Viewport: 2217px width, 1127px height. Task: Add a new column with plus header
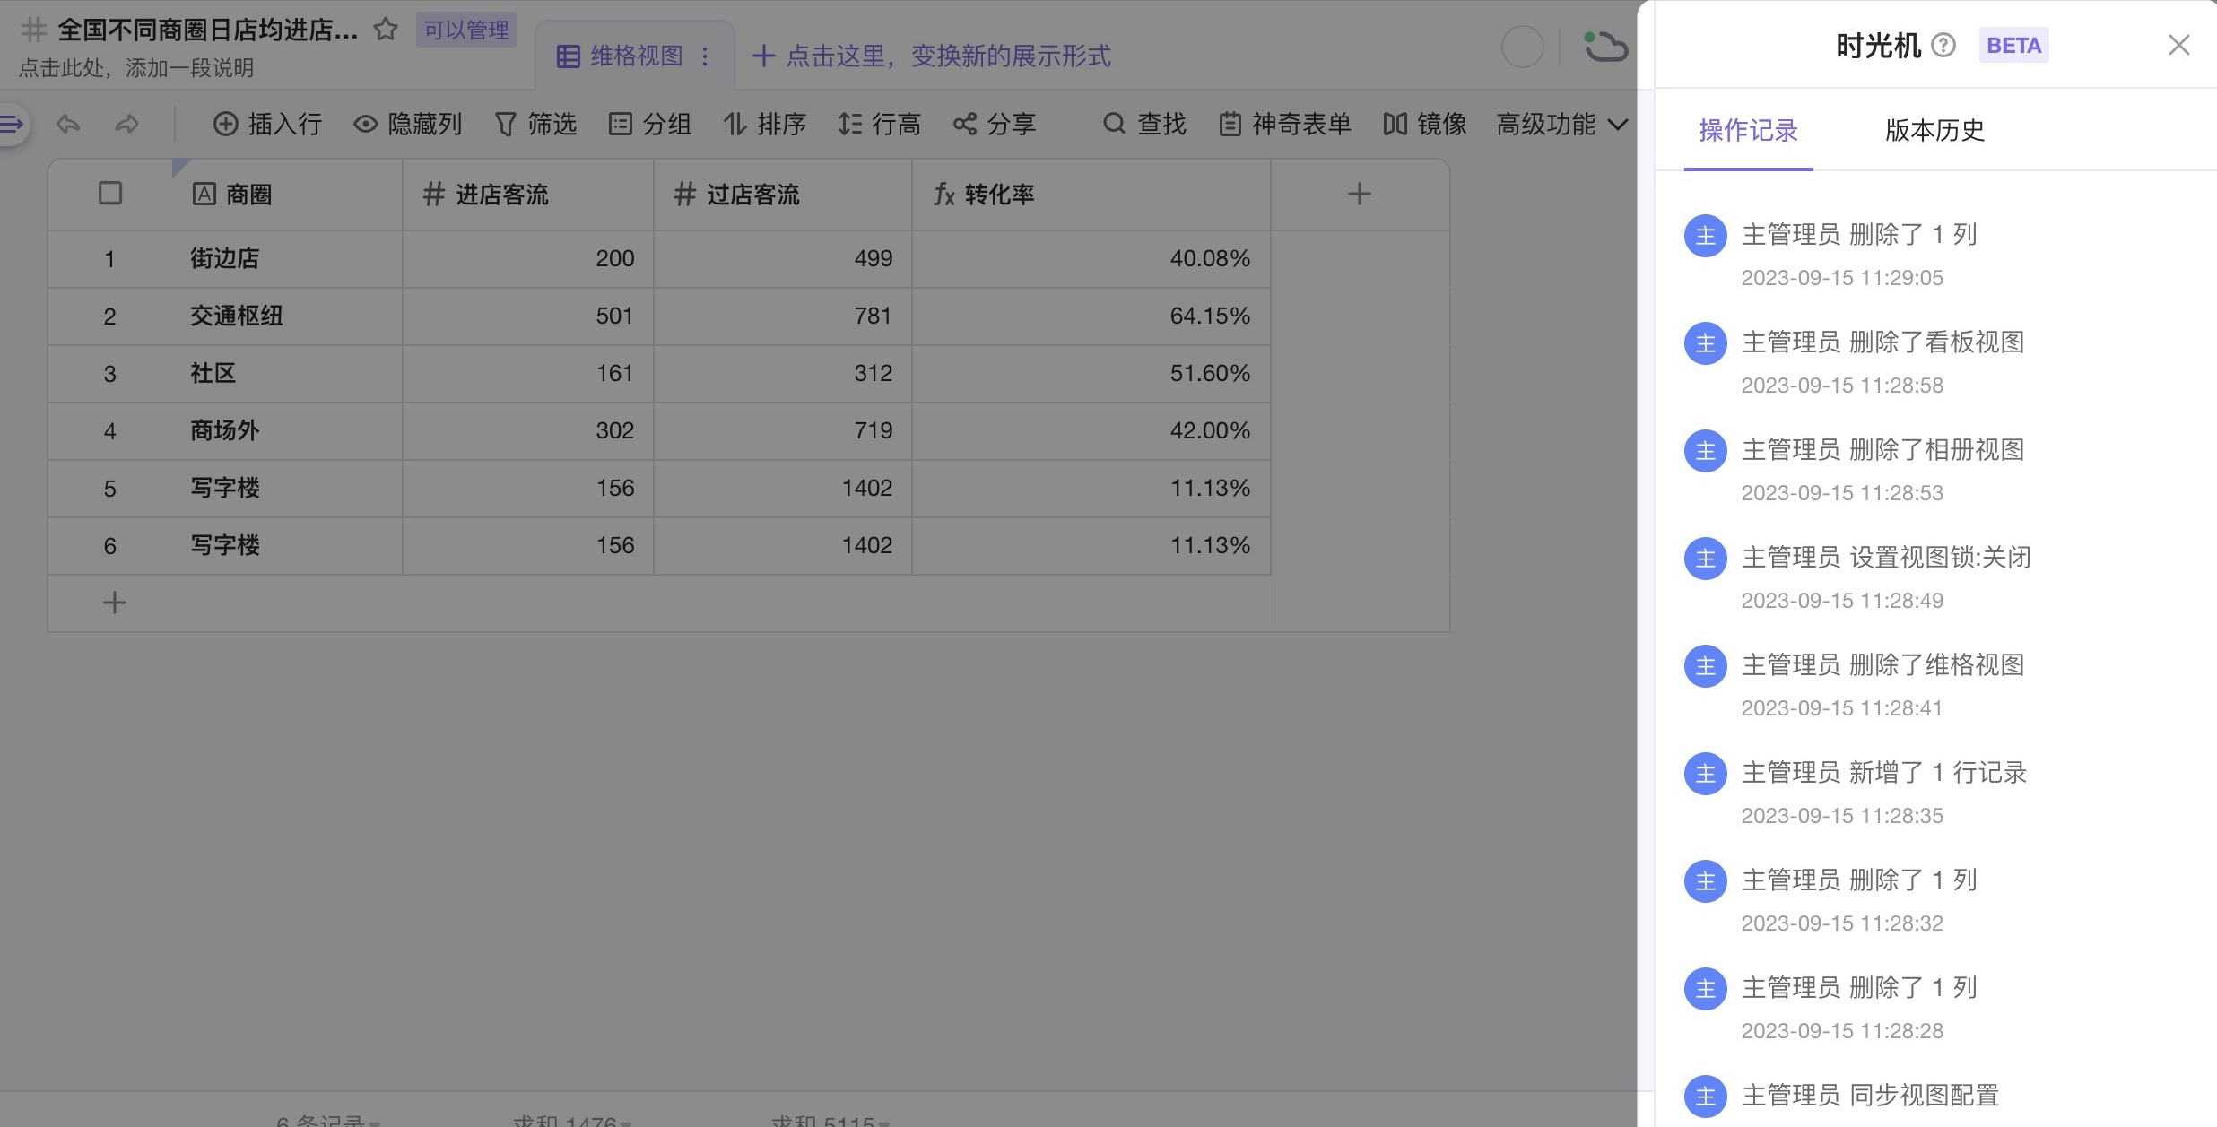[1359, 194]
